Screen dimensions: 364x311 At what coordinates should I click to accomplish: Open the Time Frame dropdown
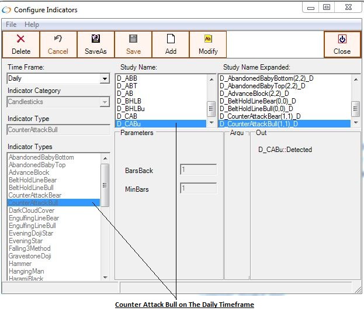[x=105, y=79]
